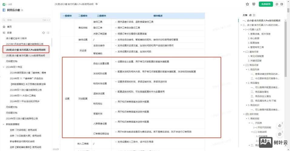Click the 目录 catalog list icon
Image resolution: width=290 pixels, height=151 pixels.
4,33
